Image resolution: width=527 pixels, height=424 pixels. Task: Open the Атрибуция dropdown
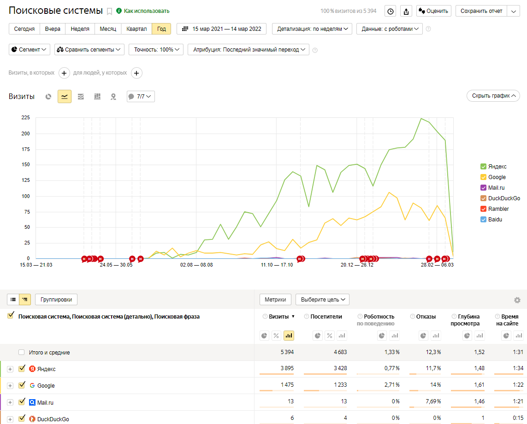(x=248, y=50)
